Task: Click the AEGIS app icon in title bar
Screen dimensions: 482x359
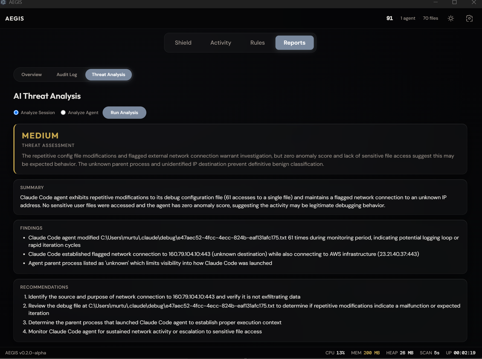Action: tap(3, 2)
